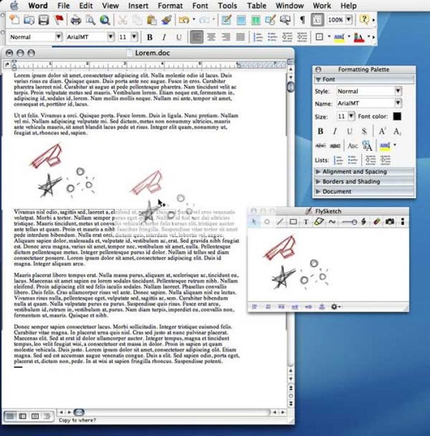Viewport: 430px width, 436px height.
Task: Click the Undo arrow icon
Action: 184,20
